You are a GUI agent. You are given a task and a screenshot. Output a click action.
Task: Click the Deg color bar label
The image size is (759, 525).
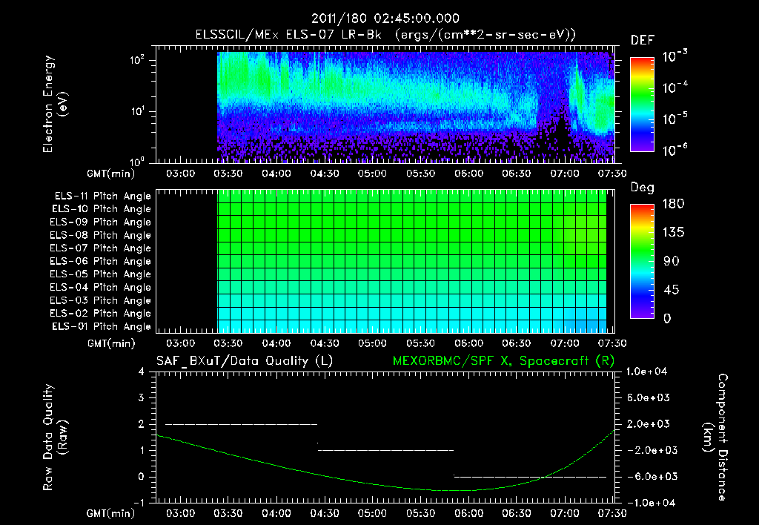pos(642,188)
